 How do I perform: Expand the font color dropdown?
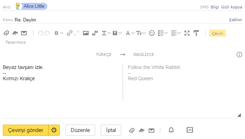(133, 33)
